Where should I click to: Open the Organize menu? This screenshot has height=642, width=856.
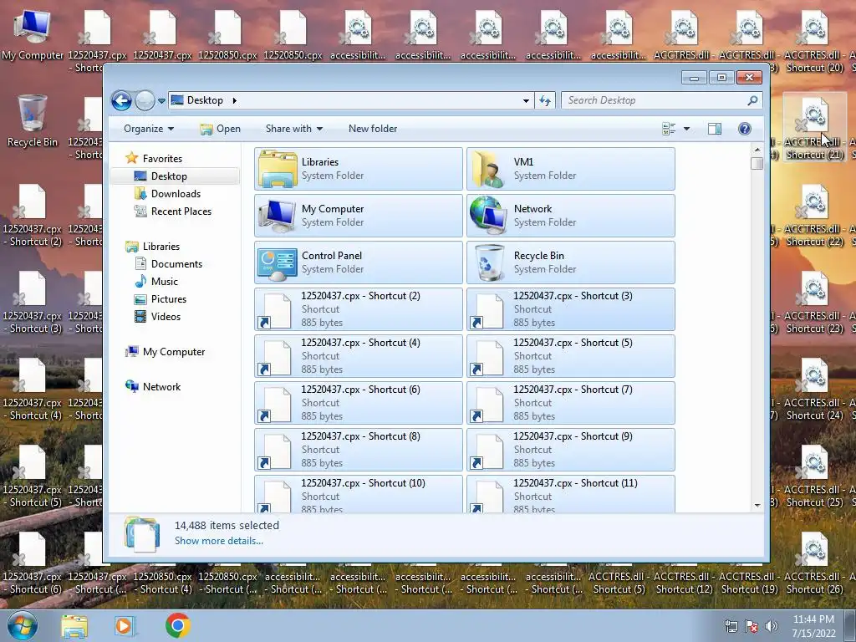coord(149,129)
